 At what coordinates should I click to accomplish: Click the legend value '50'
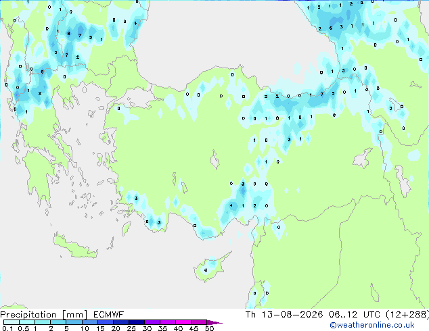coord(209,328)
